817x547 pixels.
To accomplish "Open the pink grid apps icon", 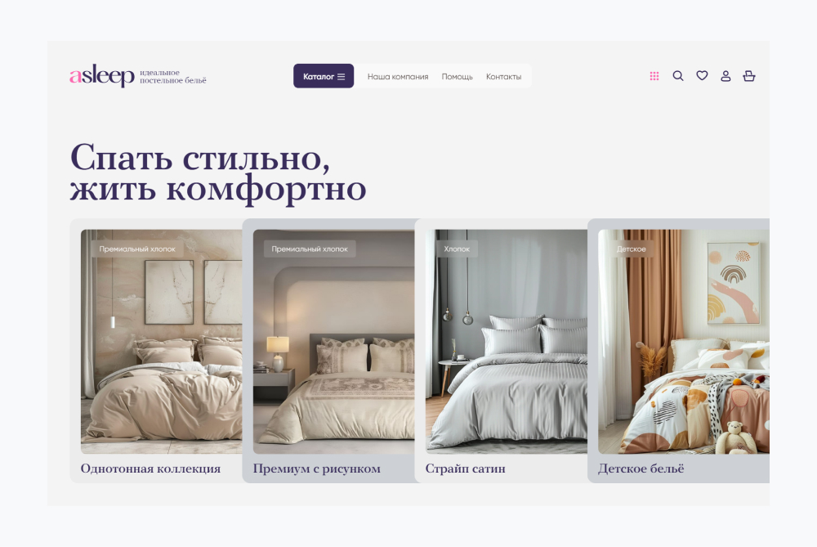I will [654, 76].
